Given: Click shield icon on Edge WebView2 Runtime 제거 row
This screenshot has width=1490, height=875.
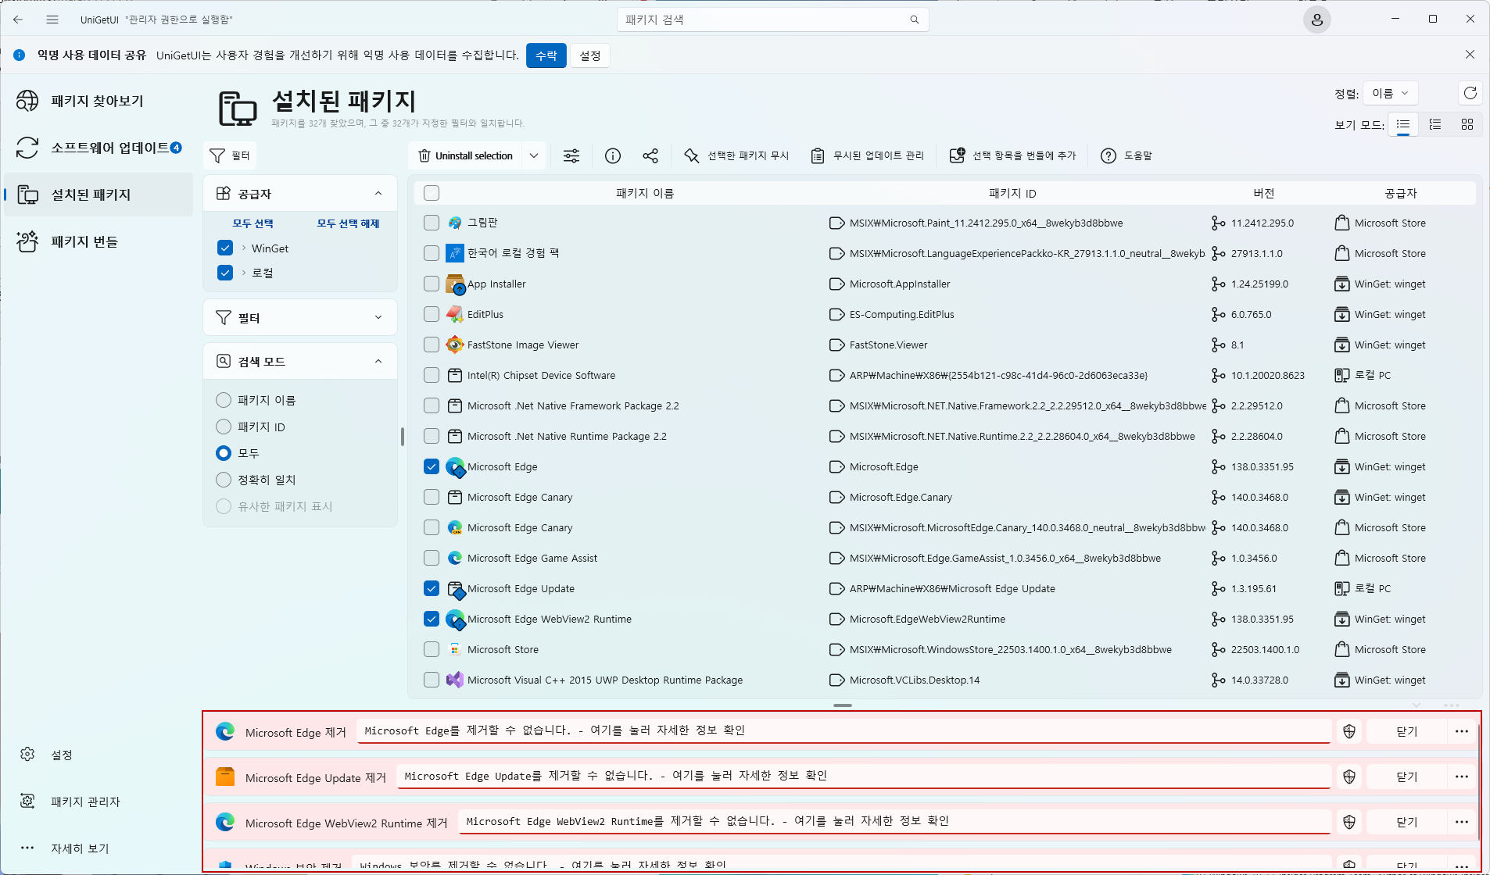Looking at the screenshot, I should 1349,822.
